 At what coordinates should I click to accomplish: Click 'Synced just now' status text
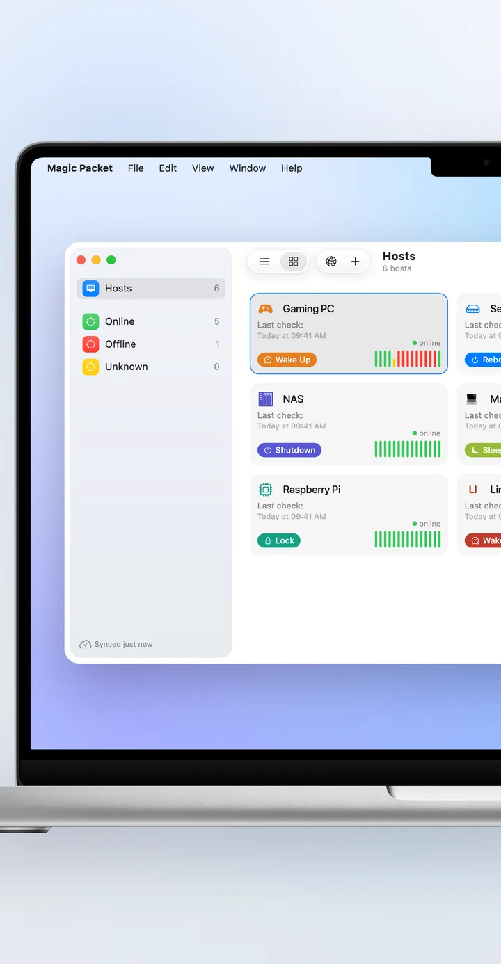[x=123, y=644]
